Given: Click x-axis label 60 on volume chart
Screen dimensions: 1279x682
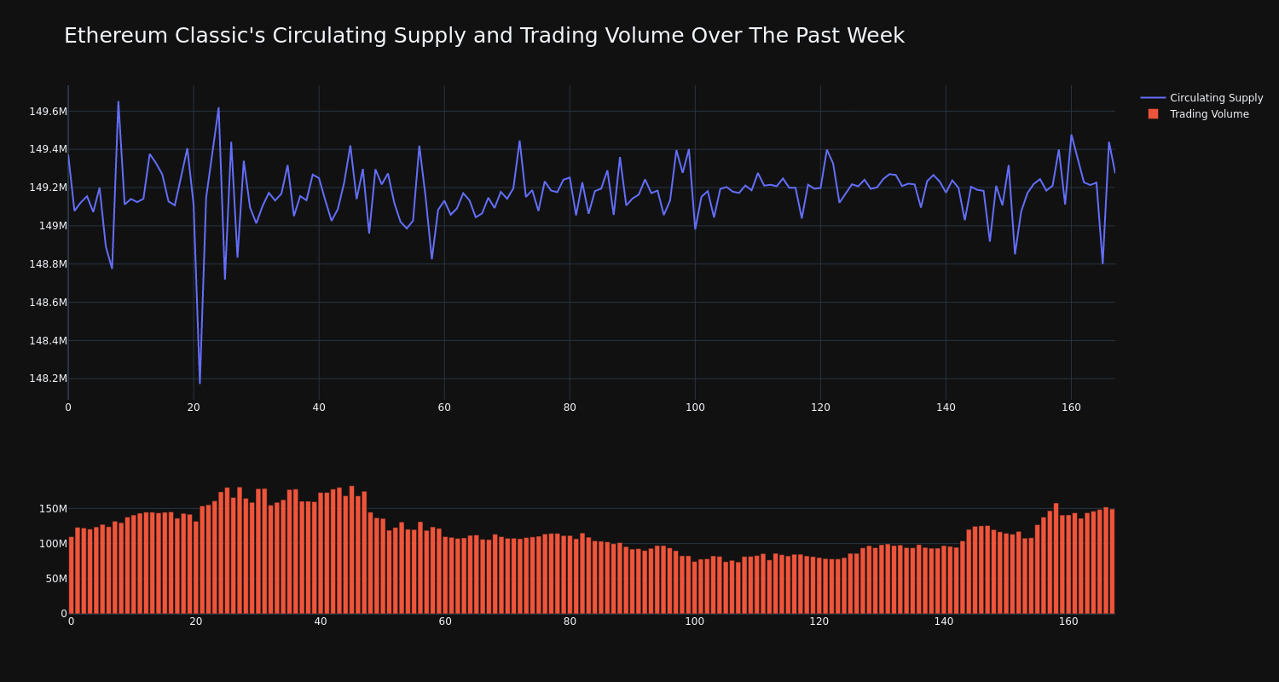Looking at the screenshot, I should point(445,621).
